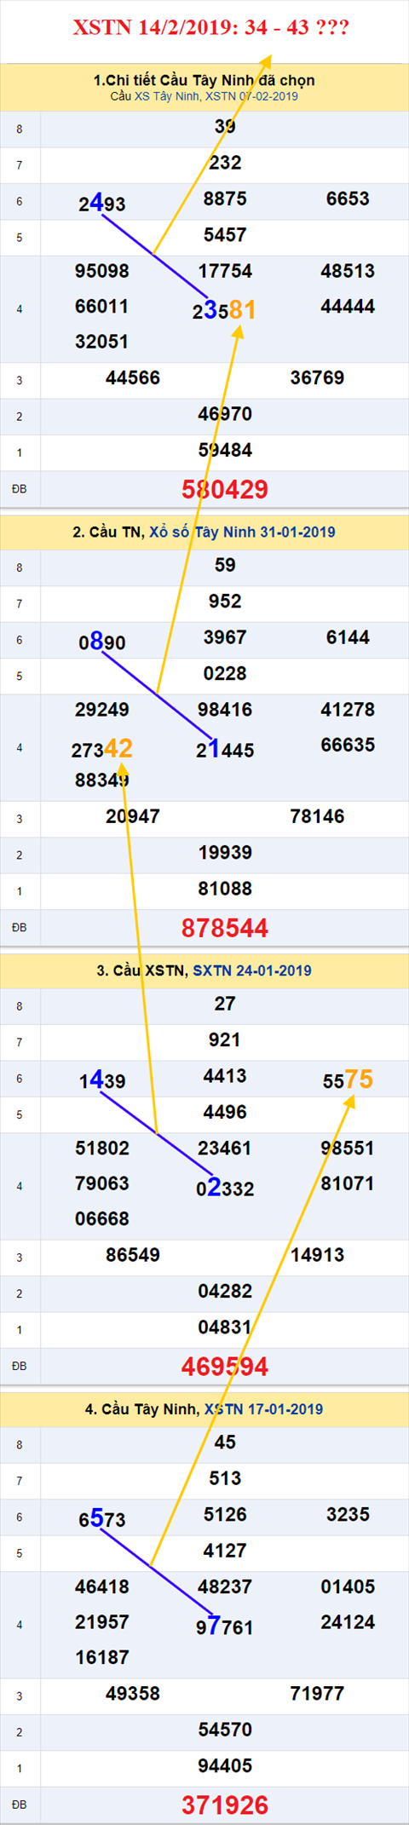Select the number 29249
Image resolution: width=409 pixels, height=1825 pixels.
coord(102,710)
